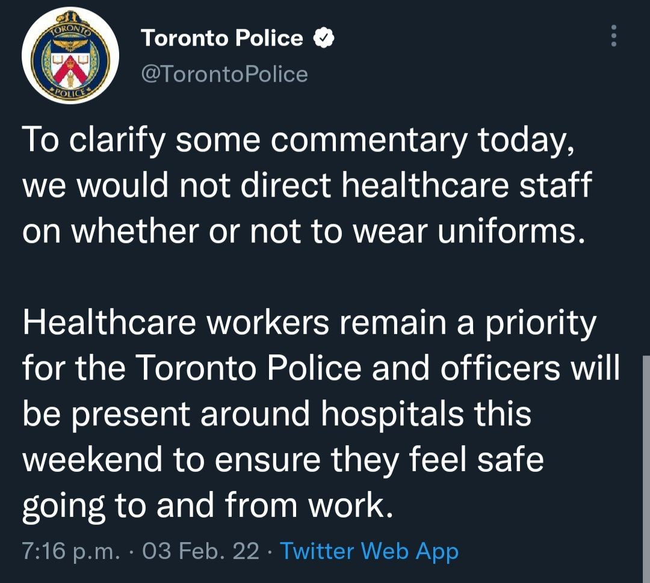Viewport: 650px width, 583px height.
Task: Click the phrase "direct healthcare staff"
Action: click(x=416, y=184)
